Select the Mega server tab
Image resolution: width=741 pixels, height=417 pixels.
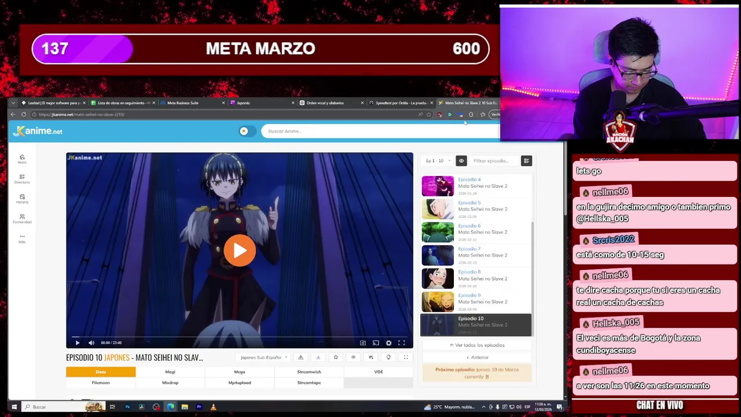click(240, 372)
